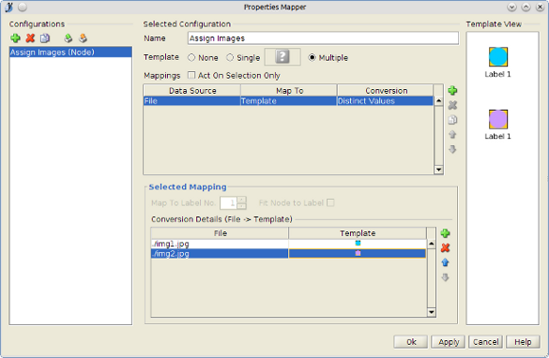Toggle Fit Node to Label checkbox
The width and height of the screenshot is (549, 358).
tap(330, 202)
